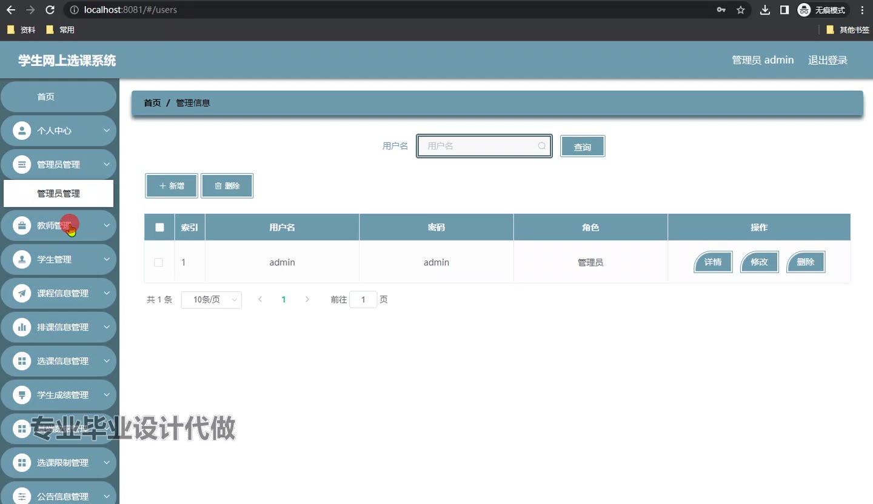Open the browser downloads icon
The height and width of the screenshot is (504, 873).
pyautogui.click(x=765, y=10)
